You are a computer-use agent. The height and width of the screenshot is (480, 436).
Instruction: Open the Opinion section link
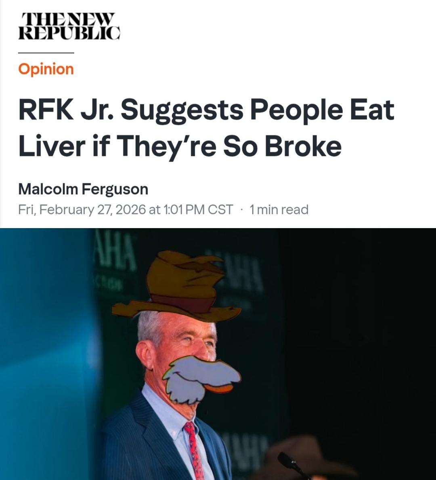tap(46, 69)
